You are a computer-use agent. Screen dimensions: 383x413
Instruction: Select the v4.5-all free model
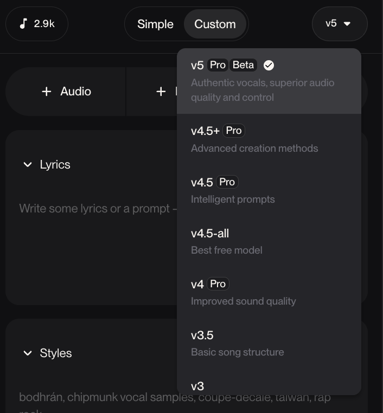269,241
